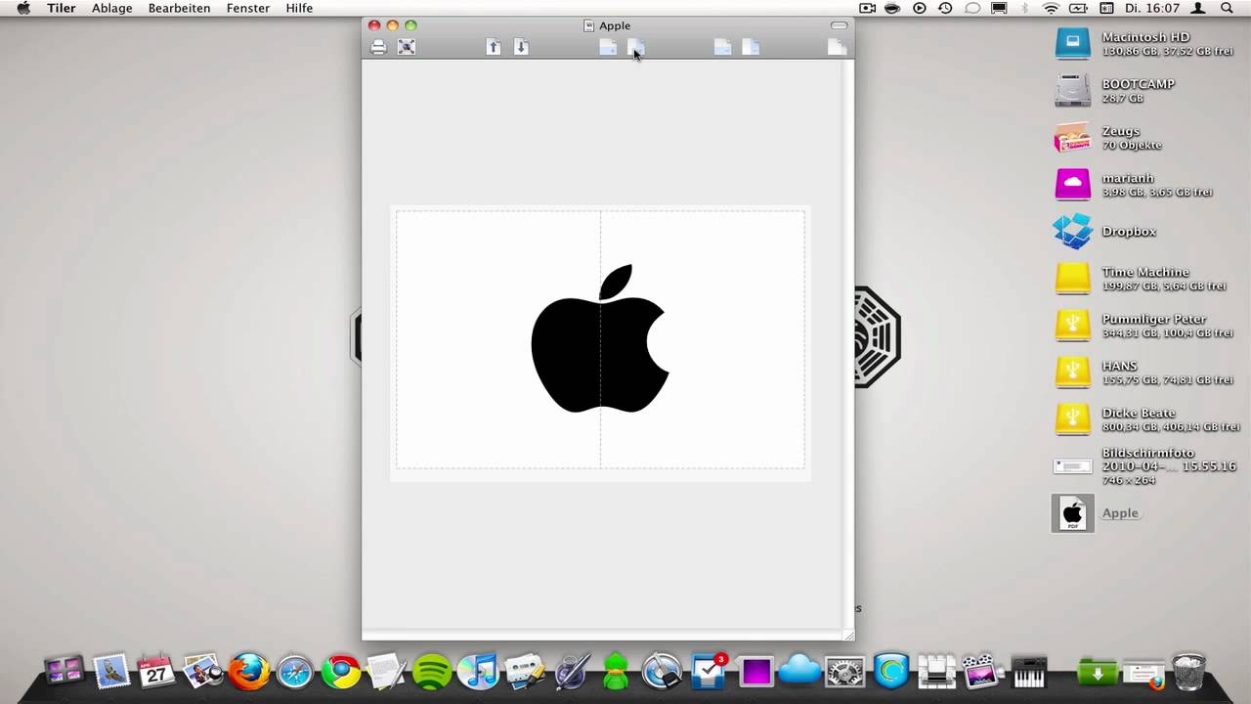
Task: Toggle the toolbar pill button in title bar
Action: 839,25
